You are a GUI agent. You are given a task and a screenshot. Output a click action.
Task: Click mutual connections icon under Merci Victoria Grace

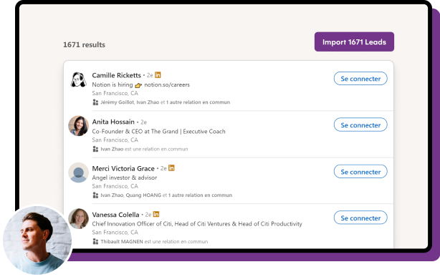click(95, 195)
